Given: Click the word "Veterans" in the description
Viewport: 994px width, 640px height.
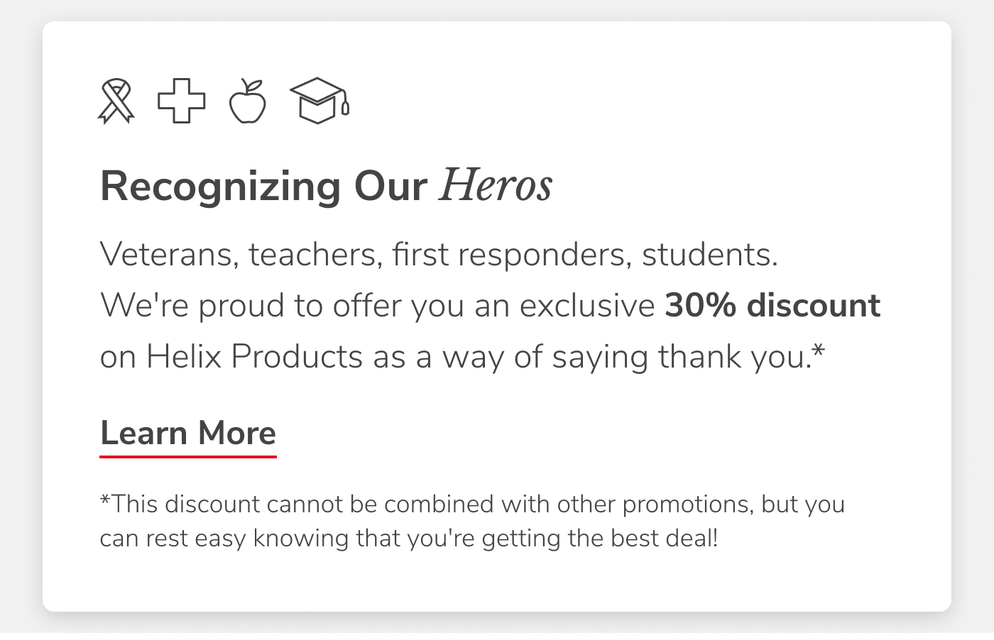Looking at the screenshot, I should pyautogui.click(x=168, y=254).
